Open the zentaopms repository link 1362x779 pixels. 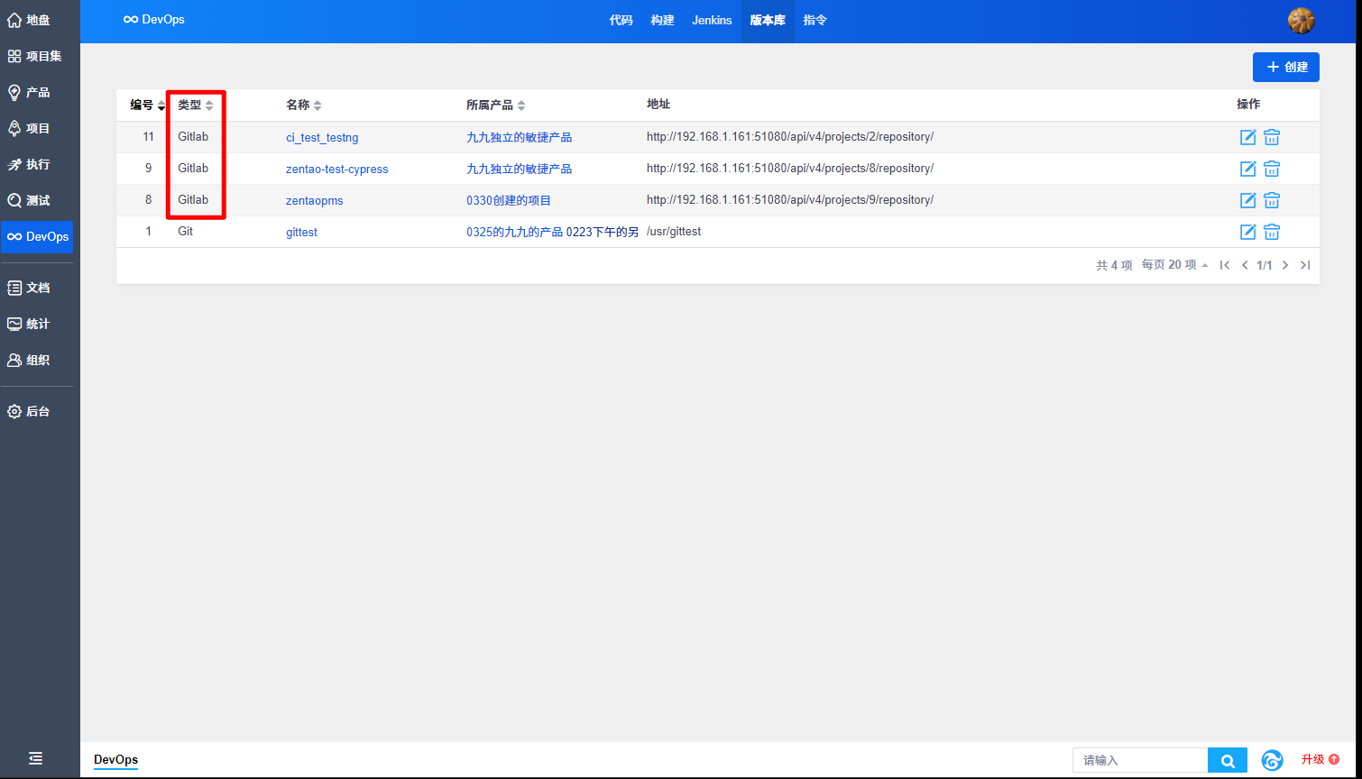314,200
